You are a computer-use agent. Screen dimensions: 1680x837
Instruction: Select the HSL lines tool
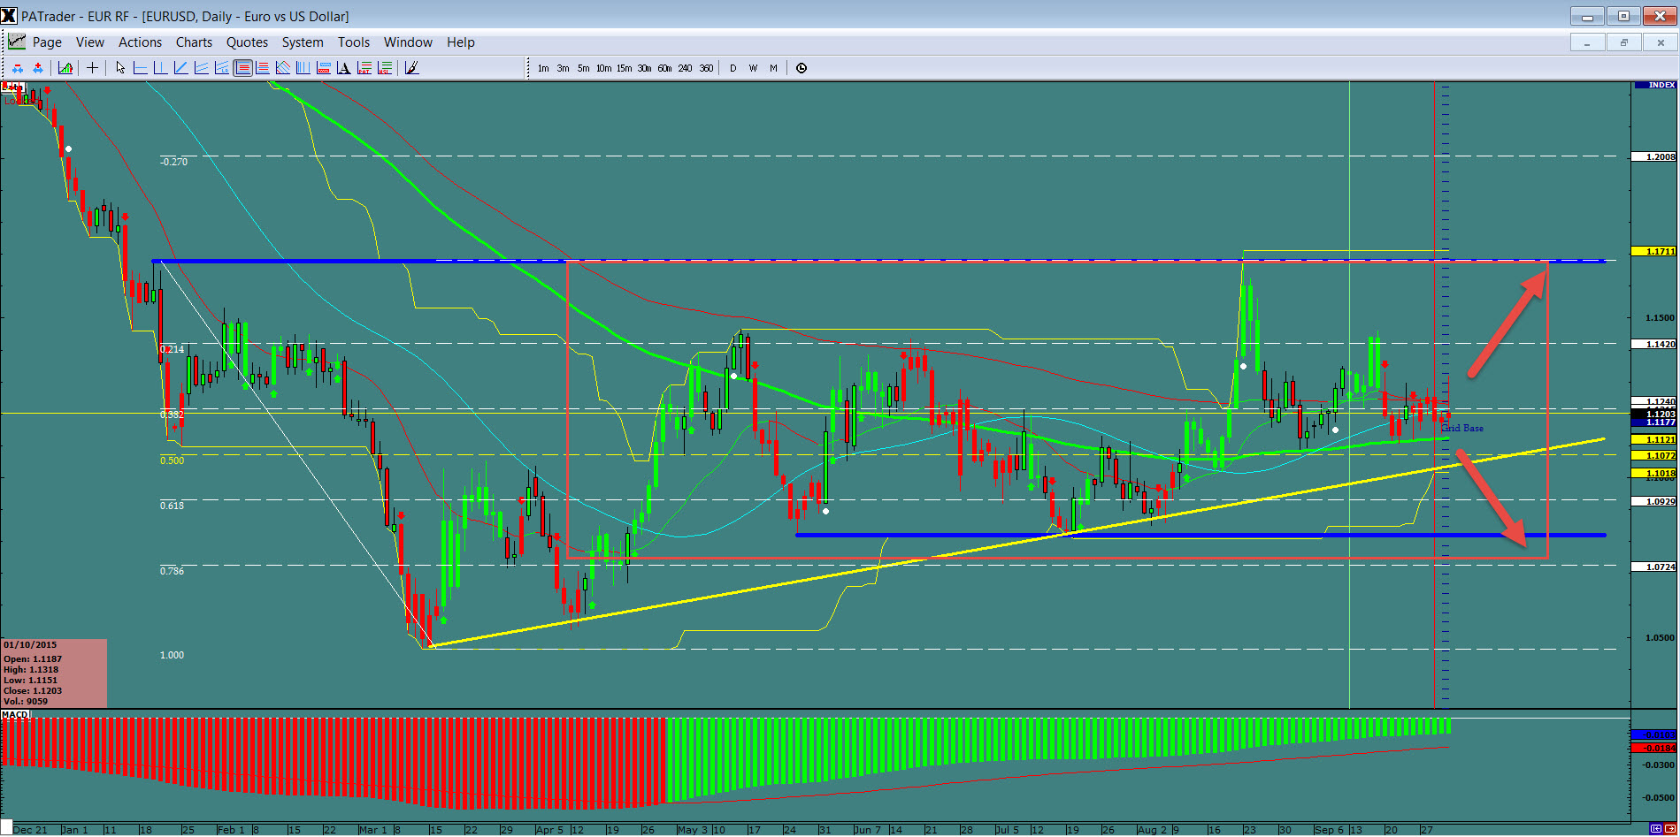click(385, 68)
